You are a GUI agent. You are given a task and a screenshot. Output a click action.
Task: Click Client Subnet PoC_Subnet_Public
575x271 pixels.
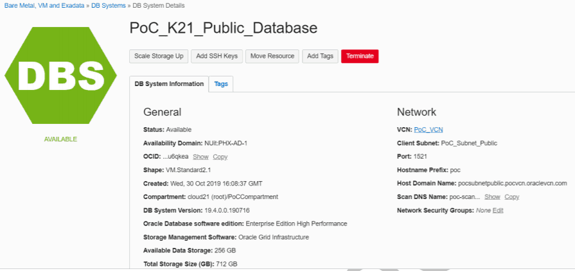[469, 143]
